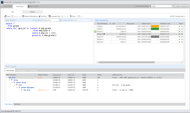The image size is (190, 113).
Task: Click the green status check for Rewrite 6
Action: [179, 42]
